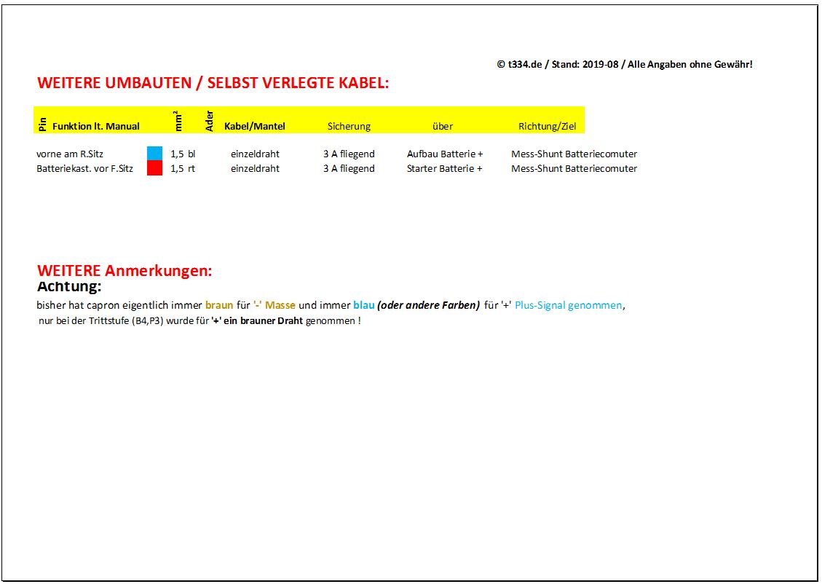Select the bold 'ein brauner Draht' text
The width and height of the screenshot is (822, 584).
(x=263, y=320)
